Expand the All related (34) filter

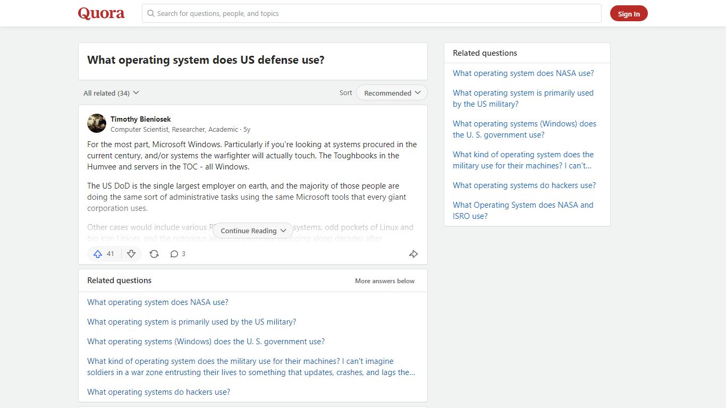[111, 93]
